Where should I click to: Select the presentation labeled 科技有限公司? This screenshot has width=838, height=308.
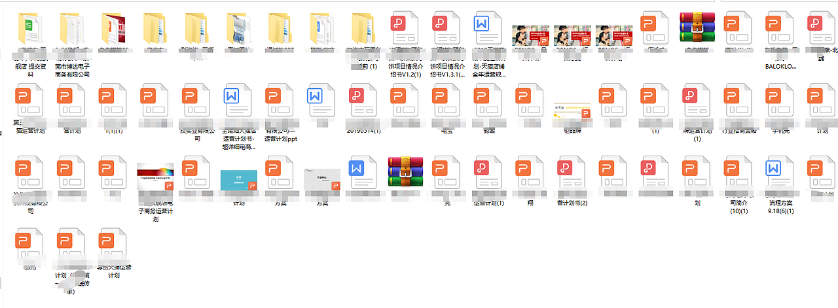[x=29, y=173]
